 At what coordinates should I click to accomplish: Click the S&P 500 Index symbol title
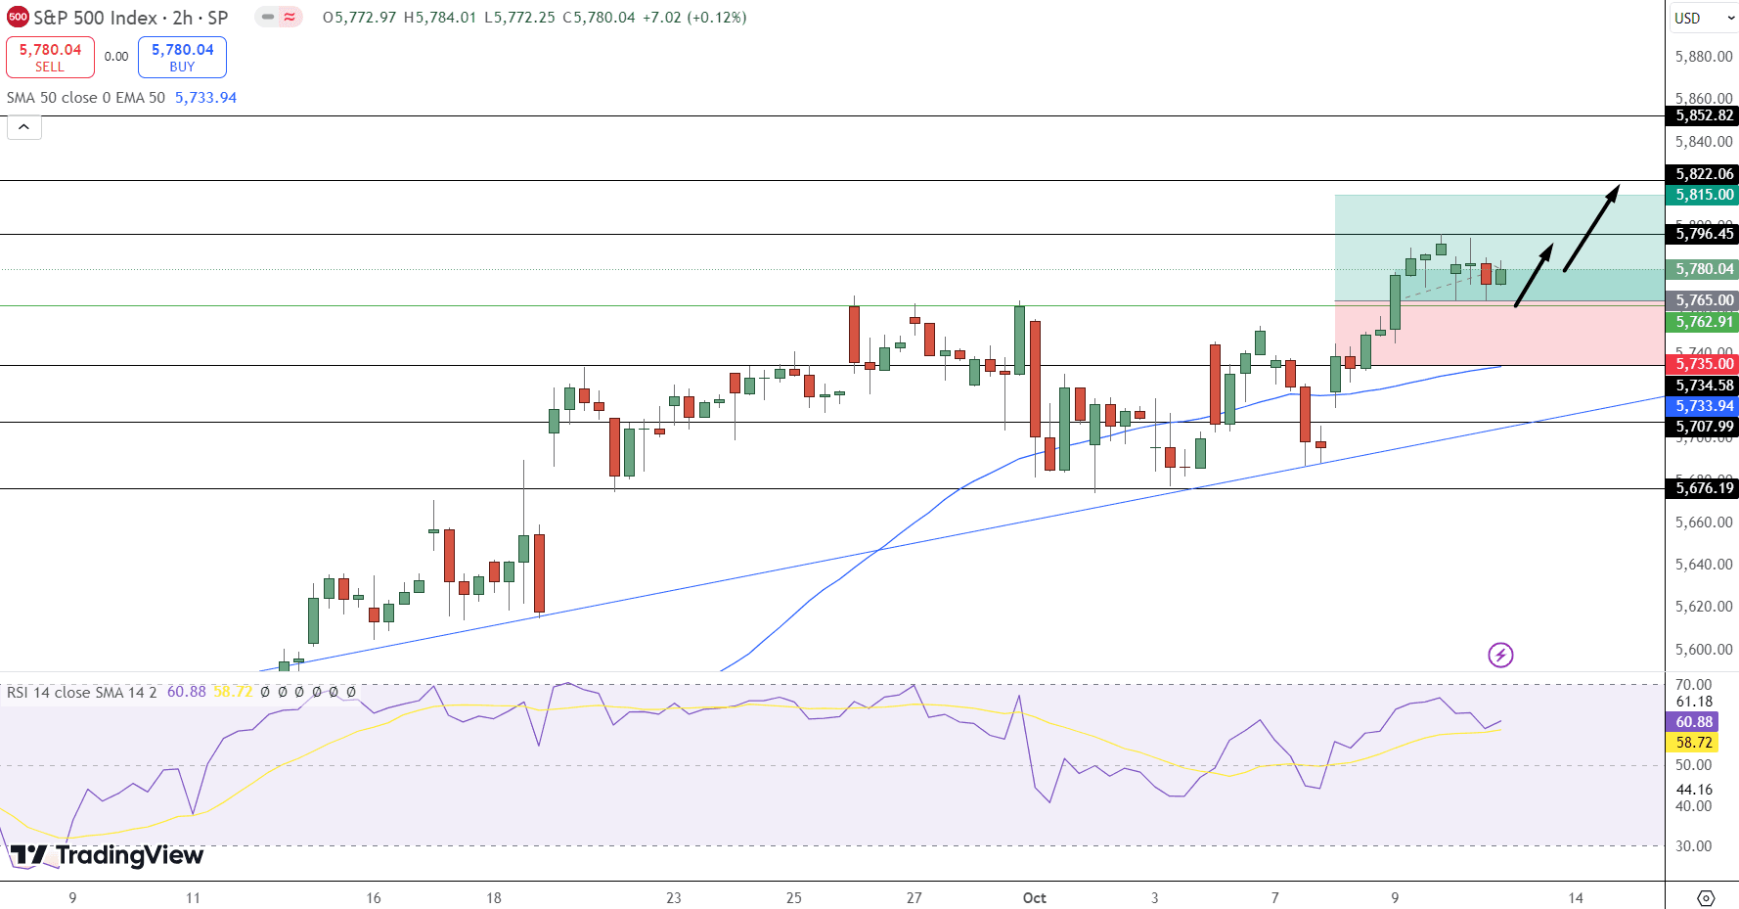(x=130, y=18)
